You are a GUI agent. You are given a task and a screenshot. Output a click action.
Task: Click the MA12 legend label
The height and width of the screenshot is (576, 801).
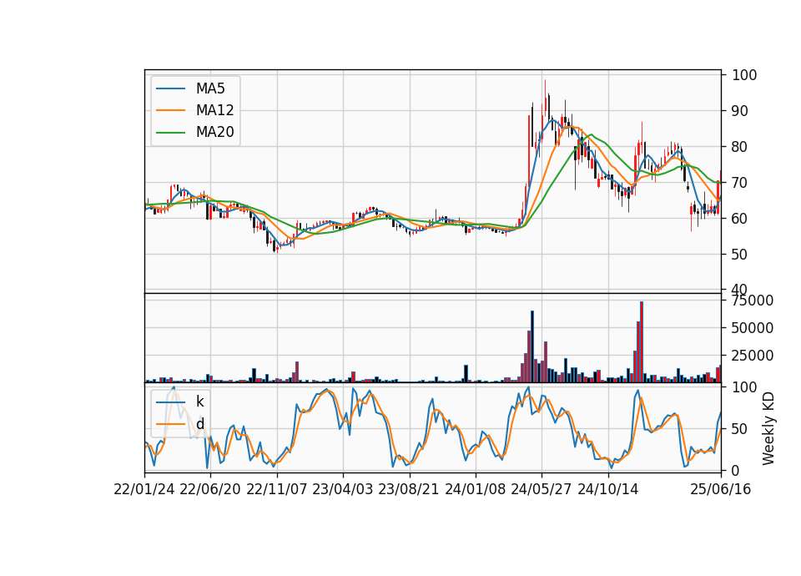pyautogui.click(x=214, y=110)
